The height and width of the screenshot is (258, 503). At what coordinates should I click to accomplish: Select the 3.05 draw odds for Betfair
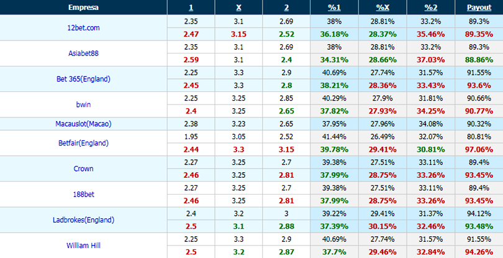pos(238,137)
